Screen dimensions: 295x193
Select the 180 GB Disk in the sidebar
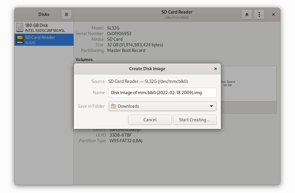44,27
